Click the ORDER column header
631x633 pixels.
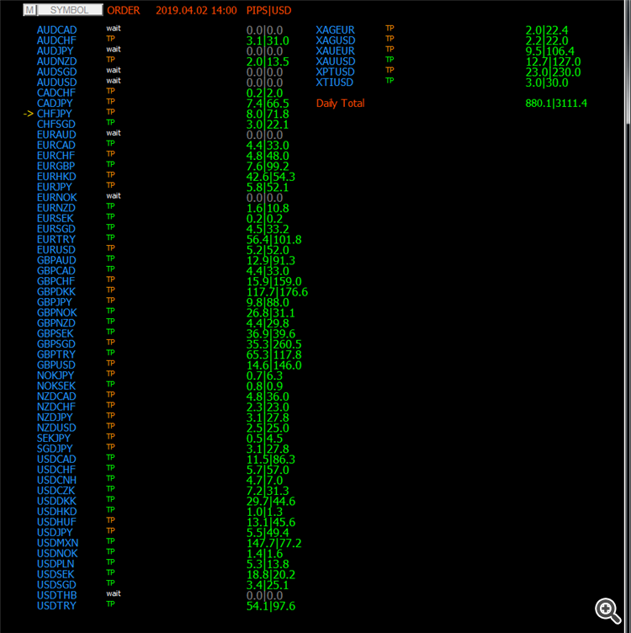coord(124,10)
